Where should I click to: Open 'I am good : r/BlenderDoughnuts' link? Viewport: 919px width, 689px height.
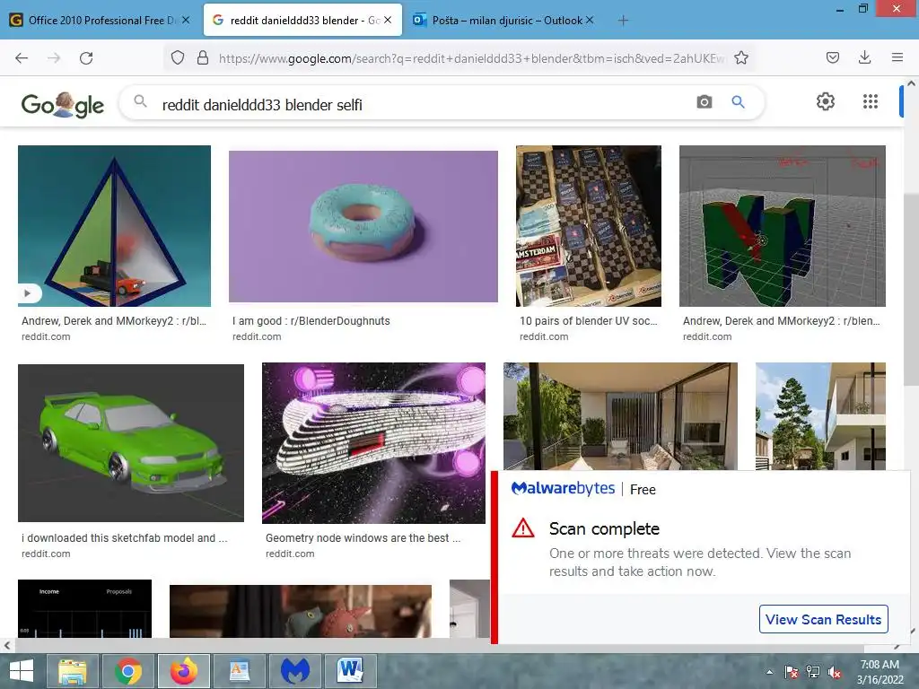coord(311,321)
